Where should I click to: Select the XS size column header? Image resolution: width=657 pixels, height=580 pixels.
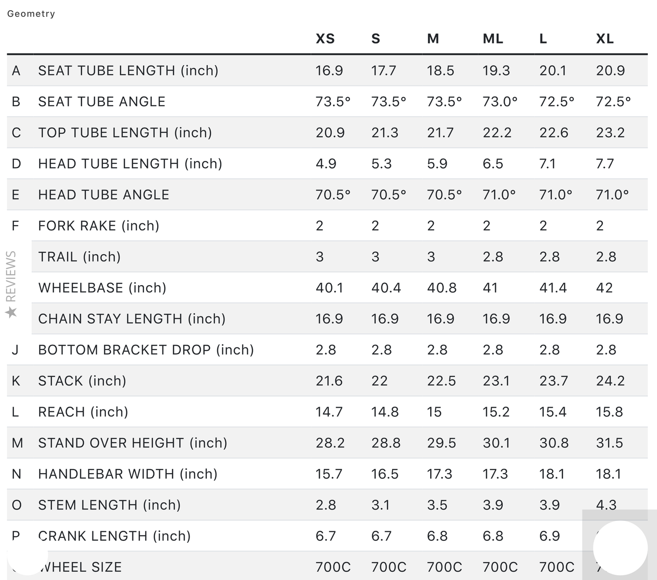(325, 39)
